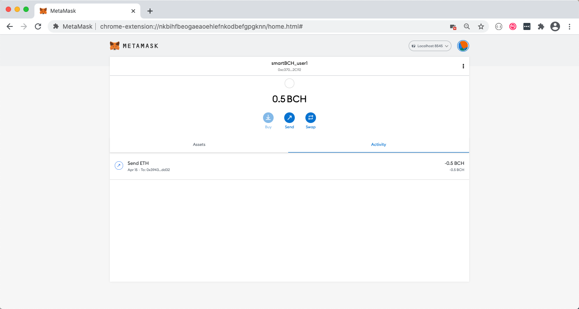Click the MetaMask fox logo
Screen dimensions: 579x309
coord(115,46)
